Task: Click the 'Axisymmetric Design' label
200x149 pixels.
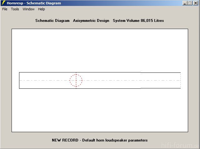Action: [91, 21]
